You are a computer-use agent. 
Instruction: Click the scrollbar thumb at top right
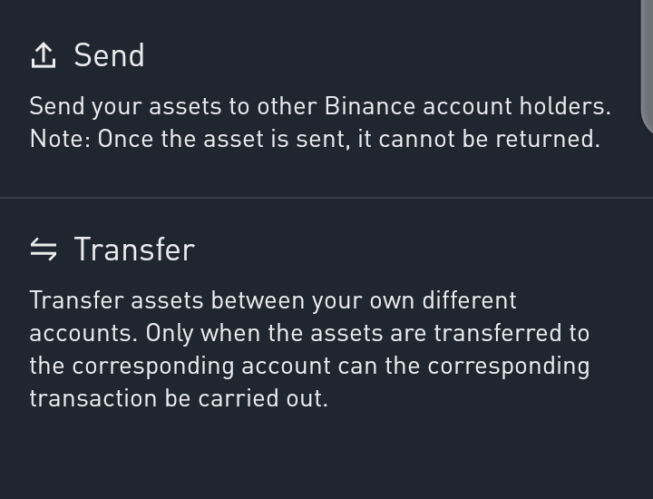[647, 66]
